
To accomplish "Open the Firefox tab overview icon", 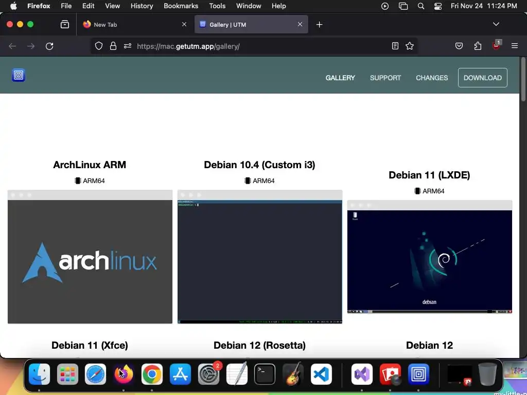I will (x=64, y=25).
